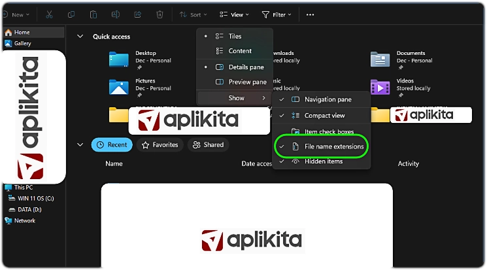Select Home in navigation pane
This screenshot has height=270, width=487.
pyautogui.click(x=33, y=32)
